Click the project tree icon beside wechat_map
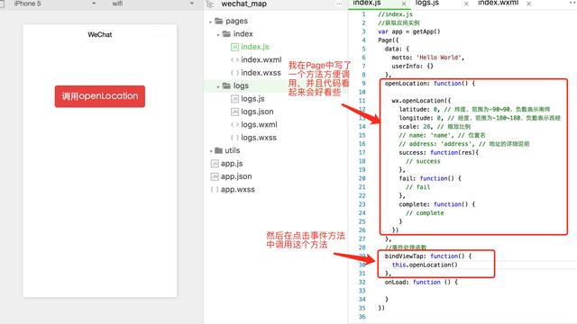Image resolution: width=577 pixels, height=324 pixels. [210, 4]
